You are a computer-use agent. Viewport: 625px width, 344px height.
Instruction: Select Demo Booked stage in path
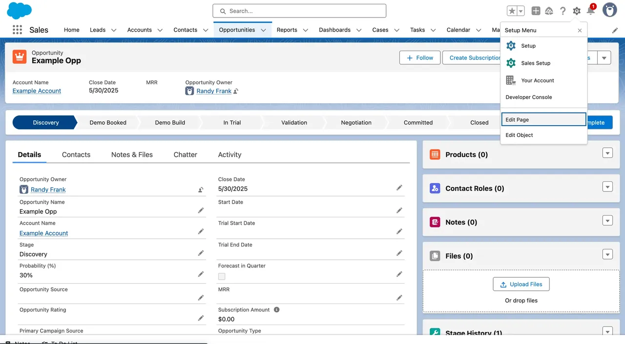pos(108,122)
